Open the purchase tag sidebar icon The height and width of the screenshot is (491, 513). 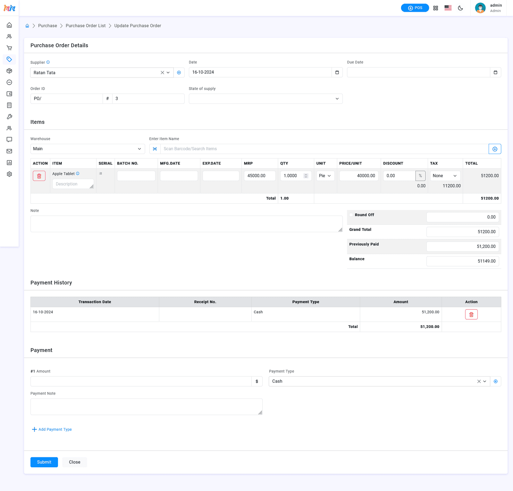pos(9,59)
